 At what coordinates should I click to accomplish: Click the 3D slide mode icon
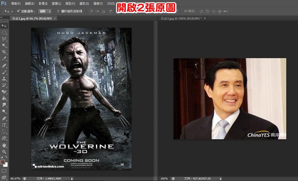220,12
